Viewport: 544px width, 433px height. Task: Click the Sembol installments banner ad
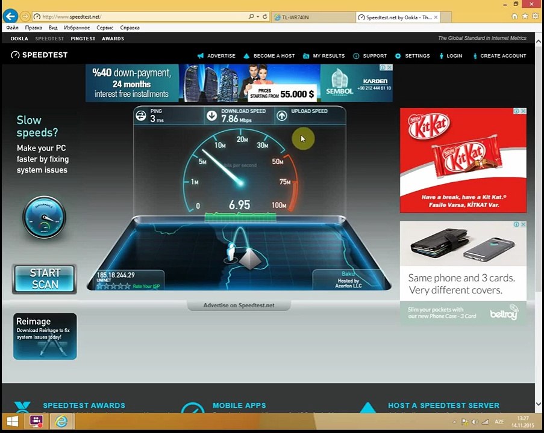239,83
